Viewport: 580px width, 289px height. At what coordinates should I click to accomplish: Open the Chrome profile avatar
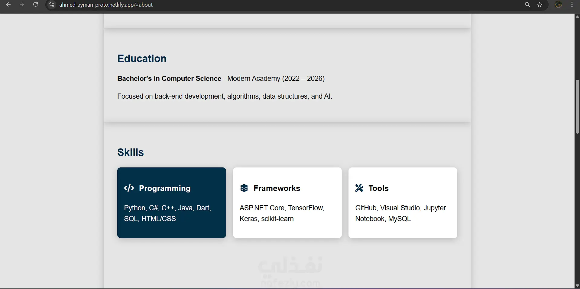559,5
